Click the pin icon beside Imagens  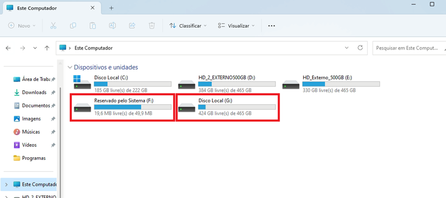(x=53, y=119)
